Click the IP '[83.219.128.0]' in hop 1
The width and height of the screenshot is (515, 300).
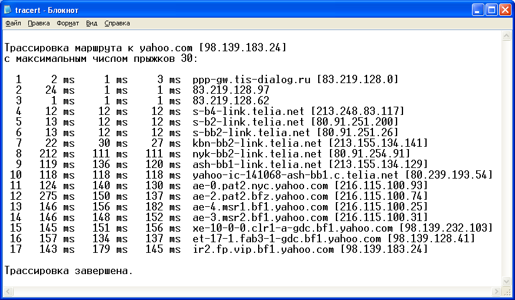[357, 80]
